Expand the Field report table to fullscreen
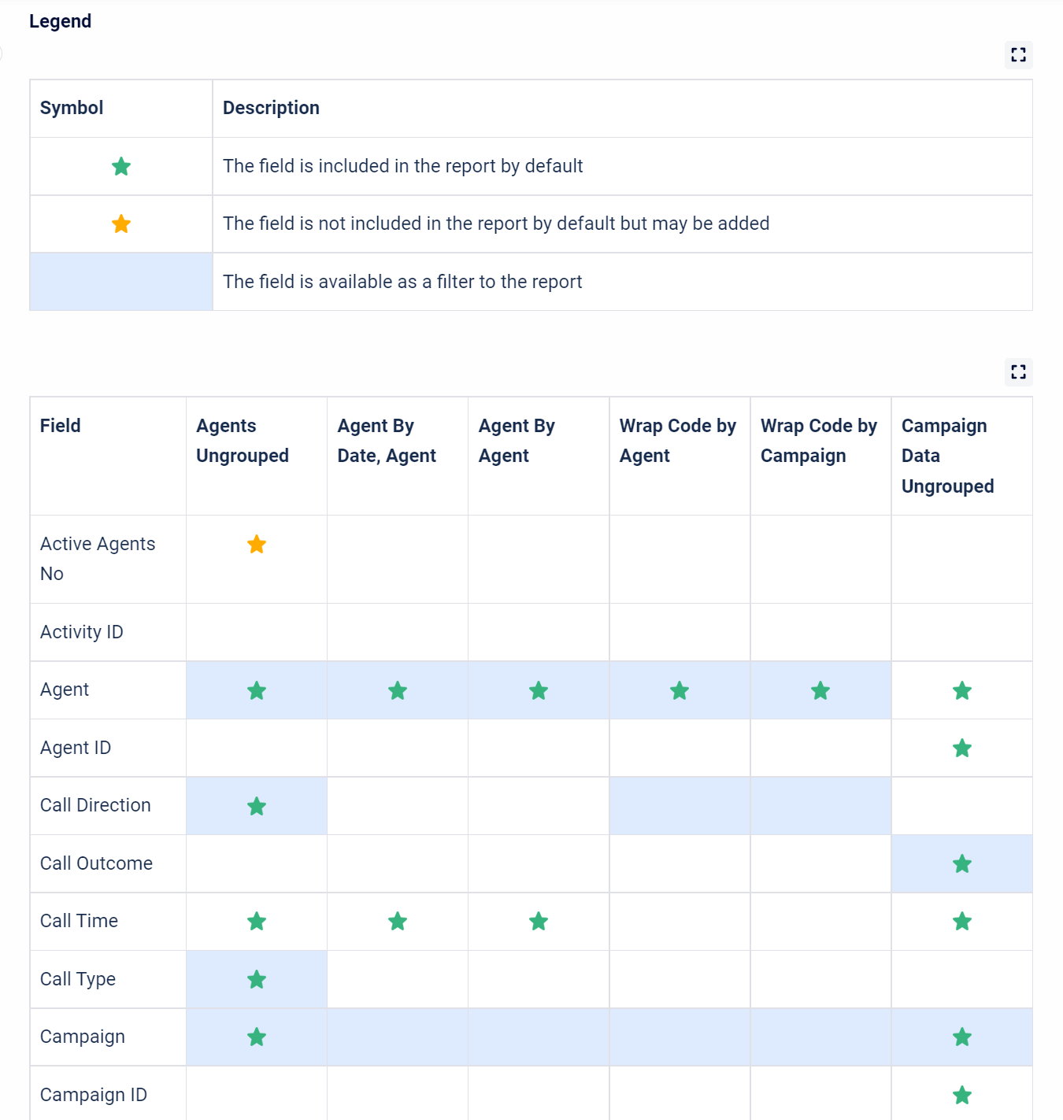Image resolution: width=1063 pixels, height=1120 pixels. [x=1018, y=371]
